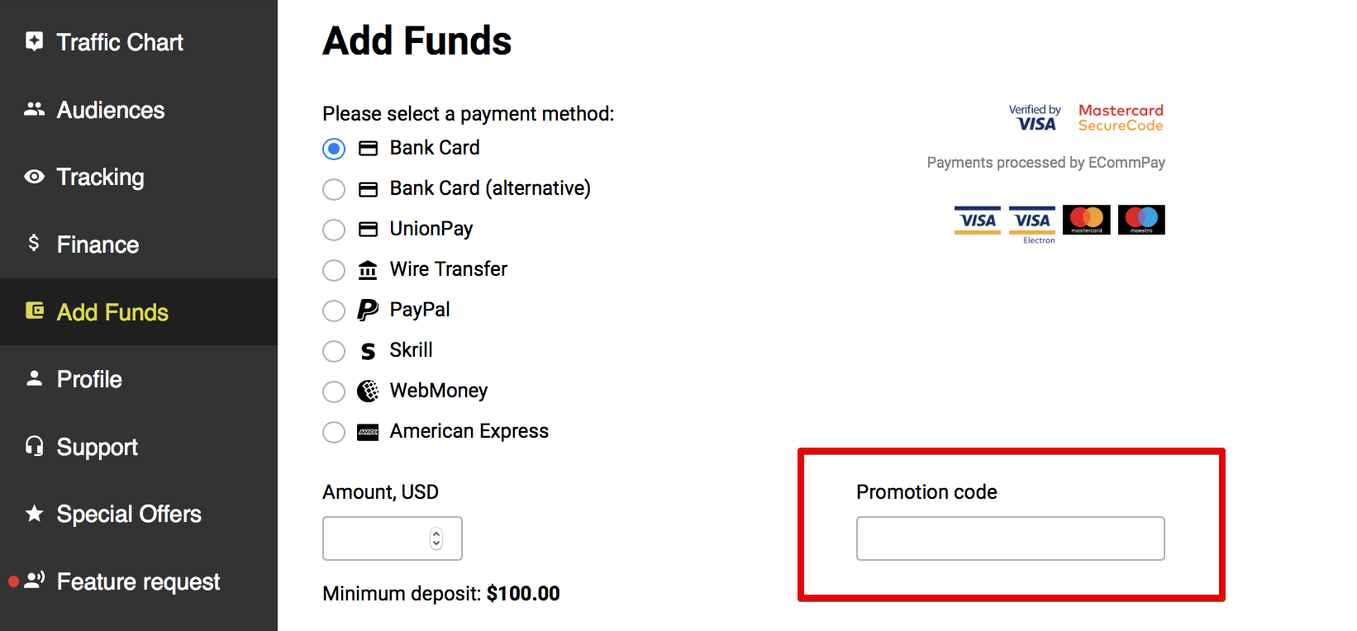Select the UnionPay radio button
The width and height of the screenshot is (1357, 631).
click(x=334, y=230)
